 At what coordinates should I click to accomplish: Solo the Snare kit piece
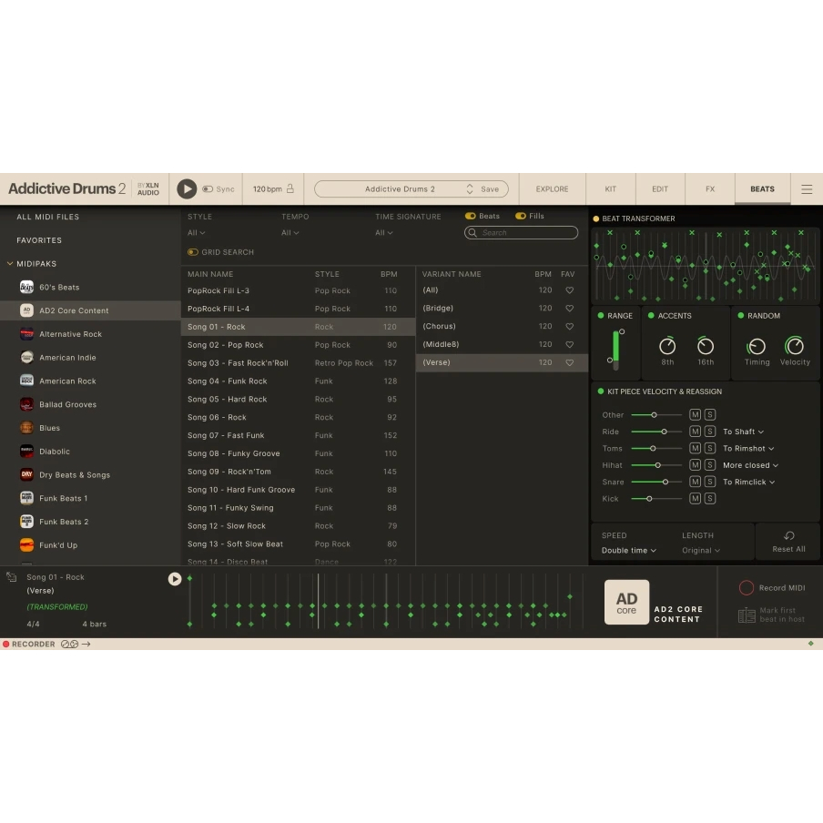point(709,482)
